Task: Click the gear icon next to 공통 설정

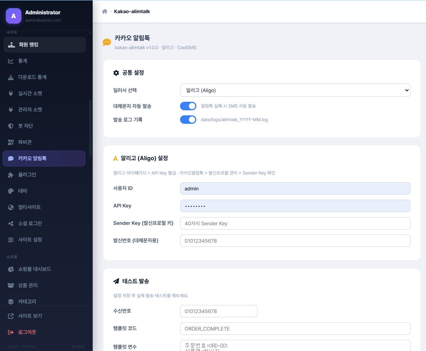Action: (x=116, y=73)
